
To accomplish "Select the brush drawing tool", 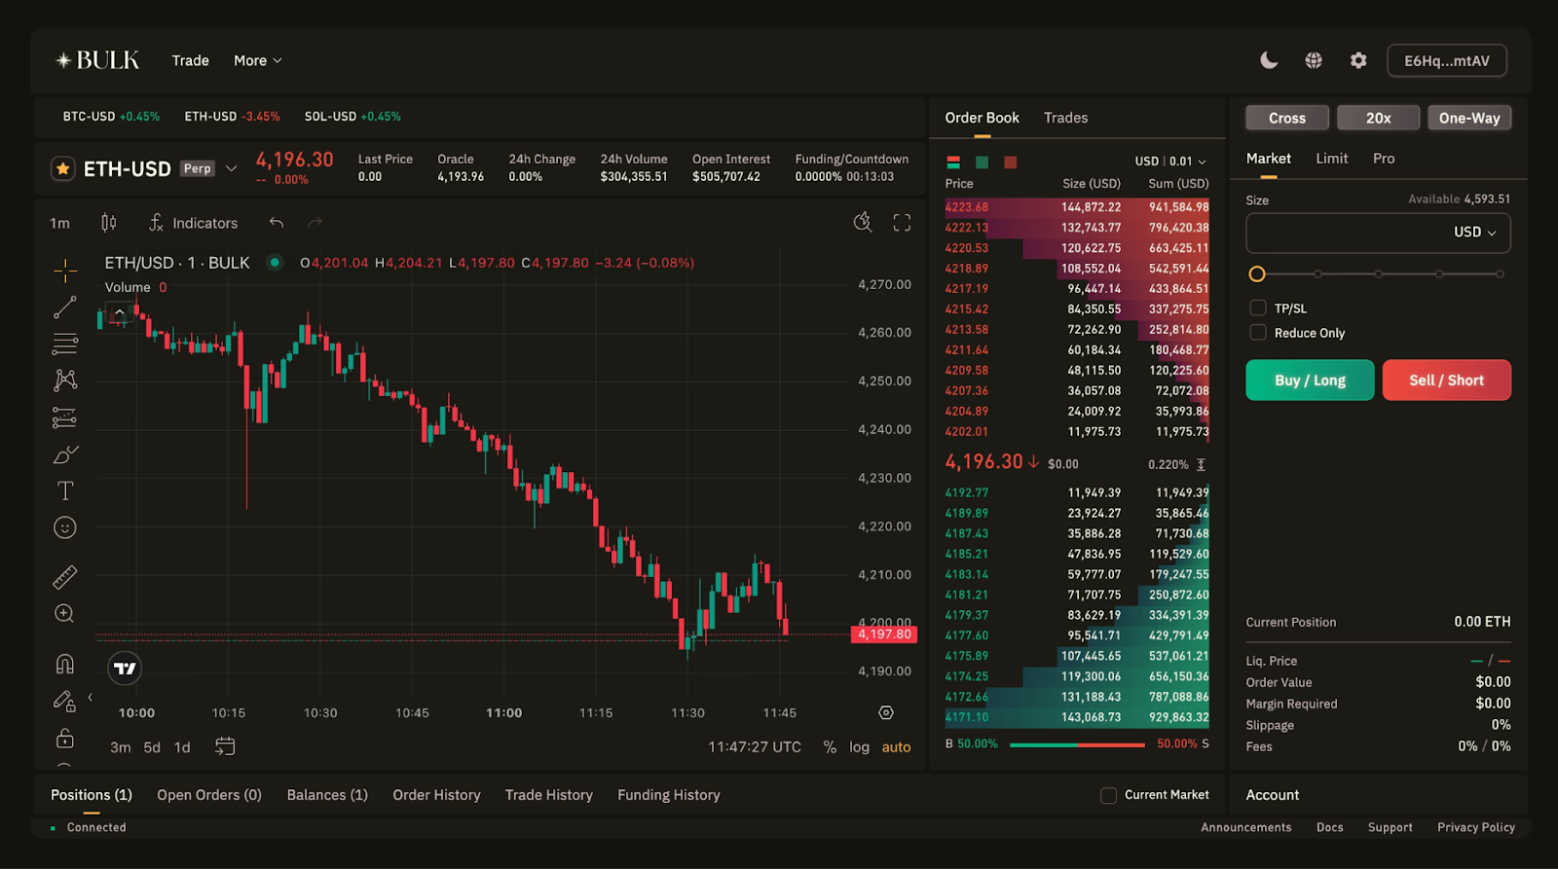I will 65,454.
